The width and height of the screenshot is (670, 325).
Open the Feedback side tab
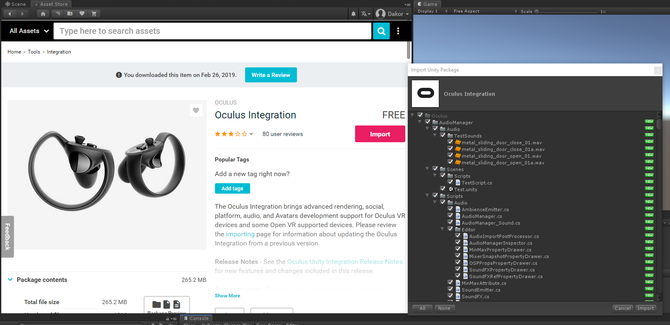8,237
